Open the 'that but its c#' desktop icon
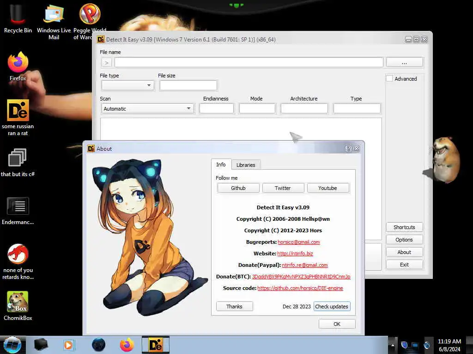This screenshot has width=473, height=354. pos(18,162)
